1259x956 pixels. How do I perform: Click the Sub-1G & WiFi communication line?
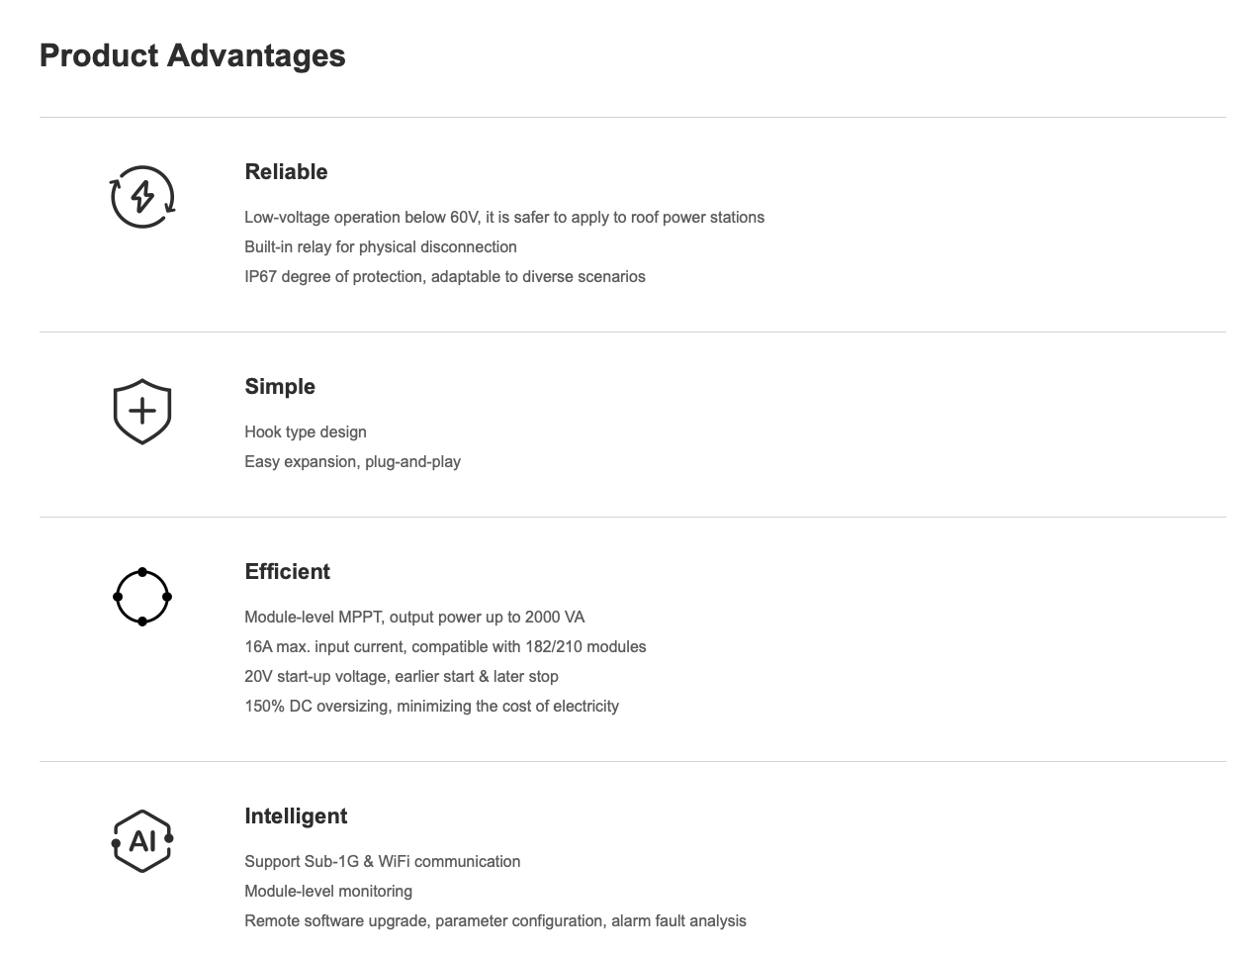pyautogui.click(x=383, y=862)
